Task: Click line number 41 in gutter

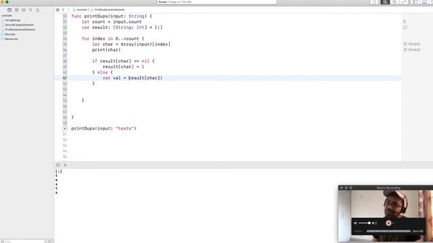Action: (x=65, y=78)
